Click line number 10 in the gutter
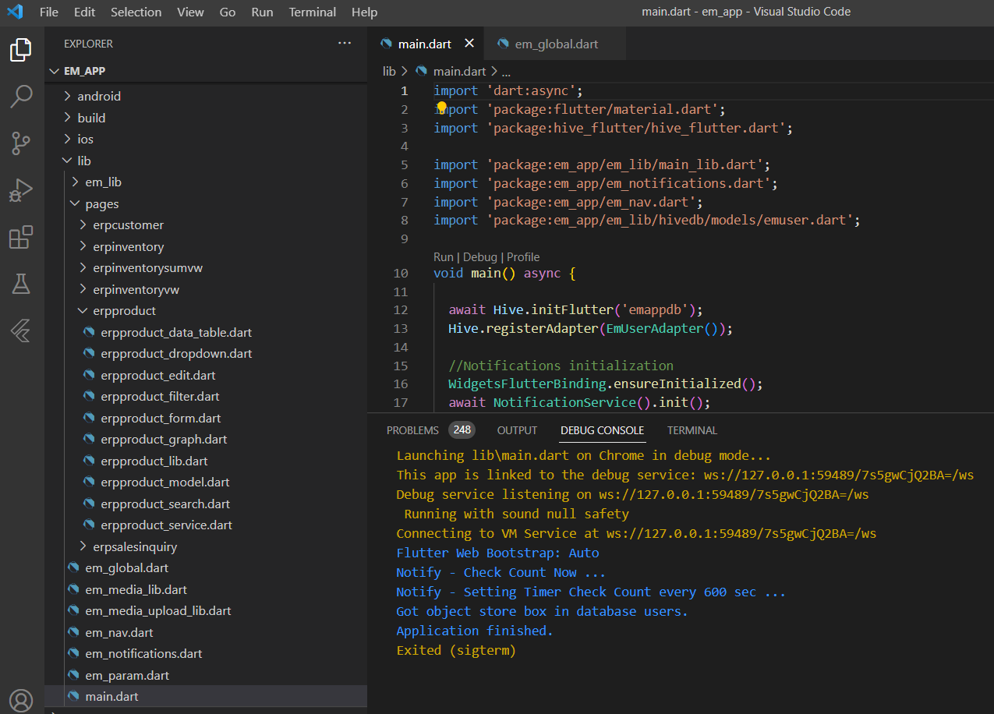 [x=401, y=274]
